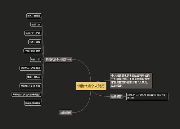Select the 户籍：四川·其他 node
The image size is (180, 129).
click(32, 51)
